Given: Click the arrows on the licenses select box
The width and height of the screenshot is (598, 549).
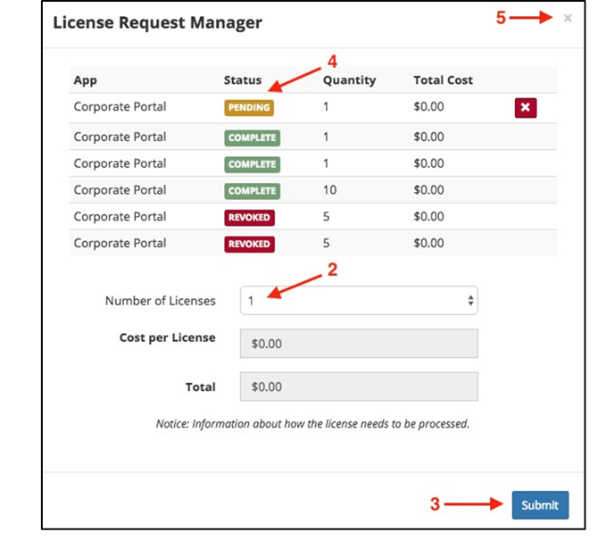Looking at the screenshot, I should (x=470, y=301).
